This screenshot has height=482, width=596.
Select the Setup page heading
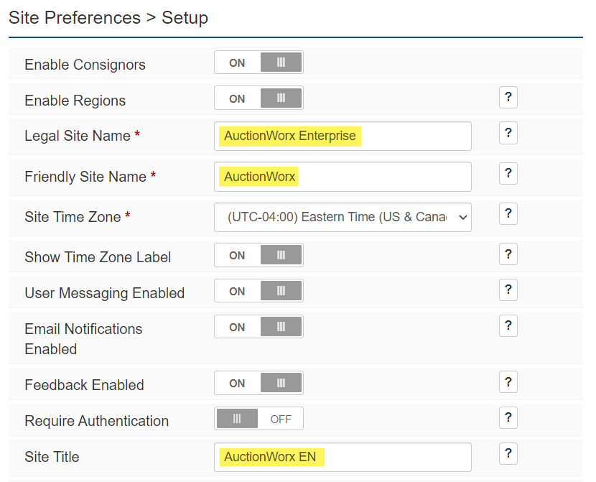coord(185,18)
